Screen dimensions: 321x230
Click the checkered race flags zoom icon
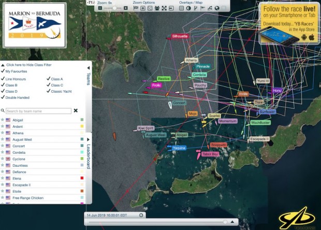tap(136, 8)
